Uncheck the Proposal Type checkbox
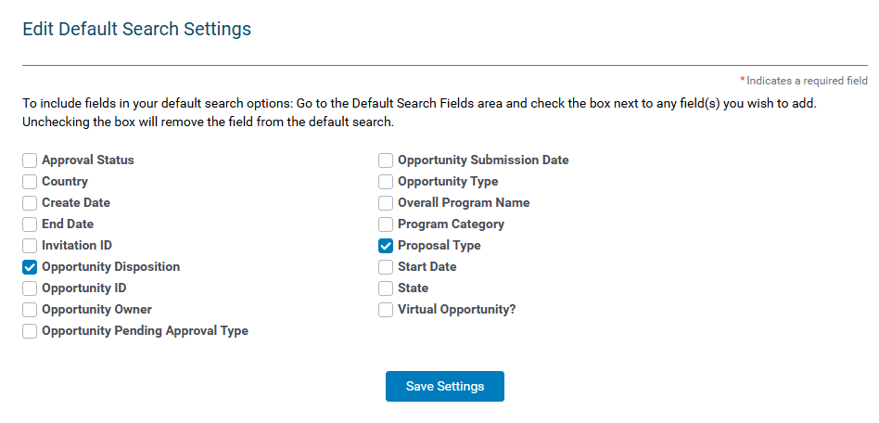This screenshot has width=879, height=423. pos(386,246)
